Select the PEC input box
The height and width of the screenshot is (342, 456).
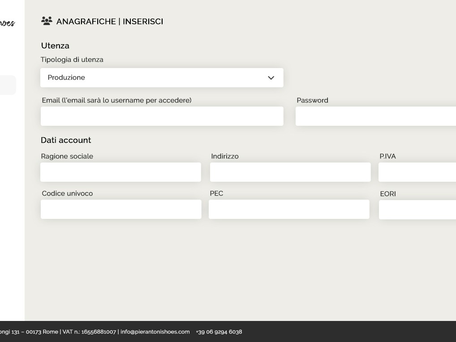[289, 209]
